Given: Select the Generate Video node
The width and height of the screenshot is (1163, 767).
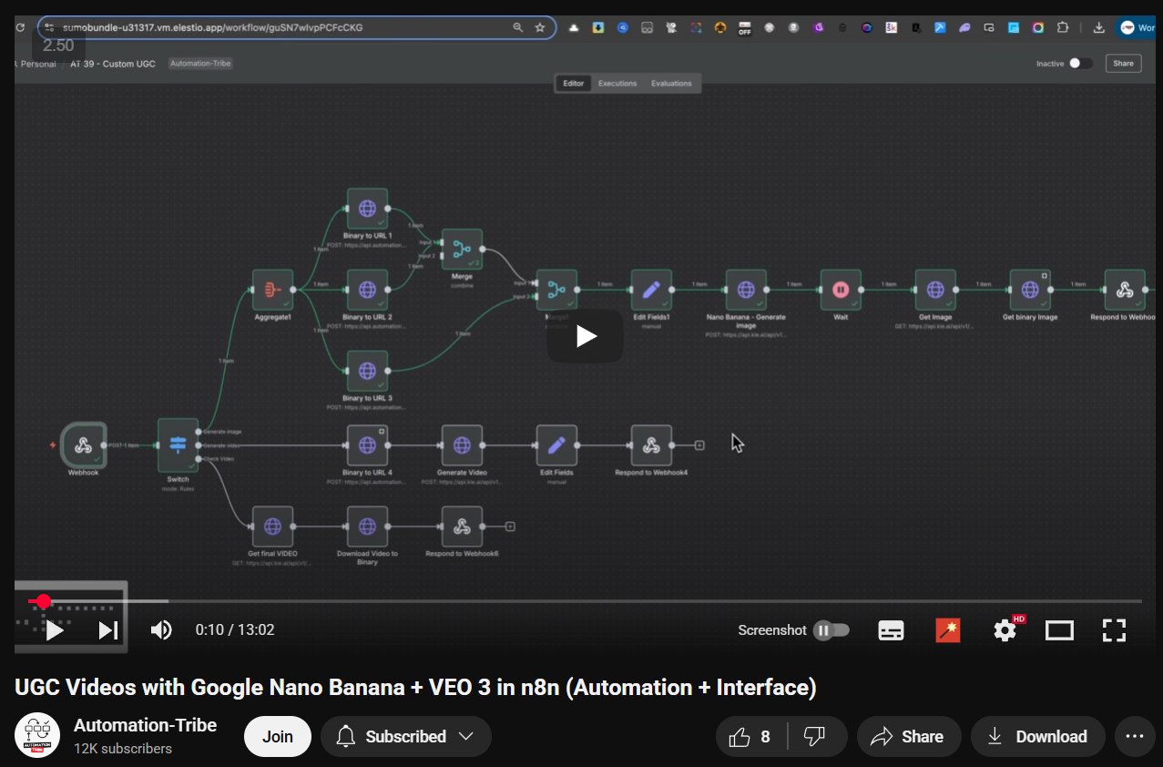Looking at the screenshot, I should click(462, 445).
